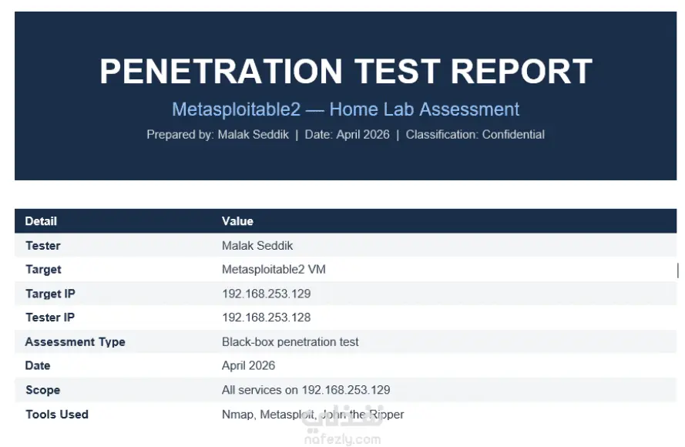Click the Tester IP value 192.168.253.128
Image resolution: width=685 pixels, height=447 pixels.
tap(266, 318)
